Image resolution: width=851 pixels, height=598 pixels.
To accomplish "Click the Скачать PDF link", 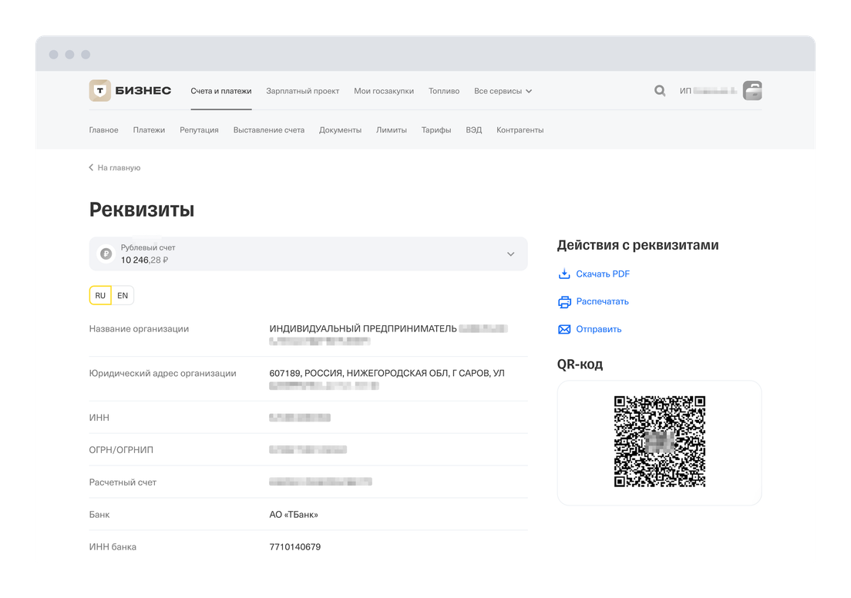I will pyautogui.click(x=603, y=274).
